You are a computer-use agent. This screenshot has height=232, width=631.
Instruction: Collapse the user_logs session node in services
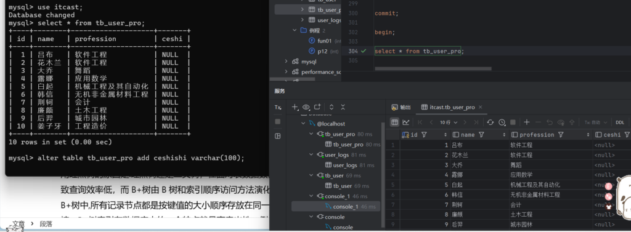pyautogui.click(x=311, y=154)
